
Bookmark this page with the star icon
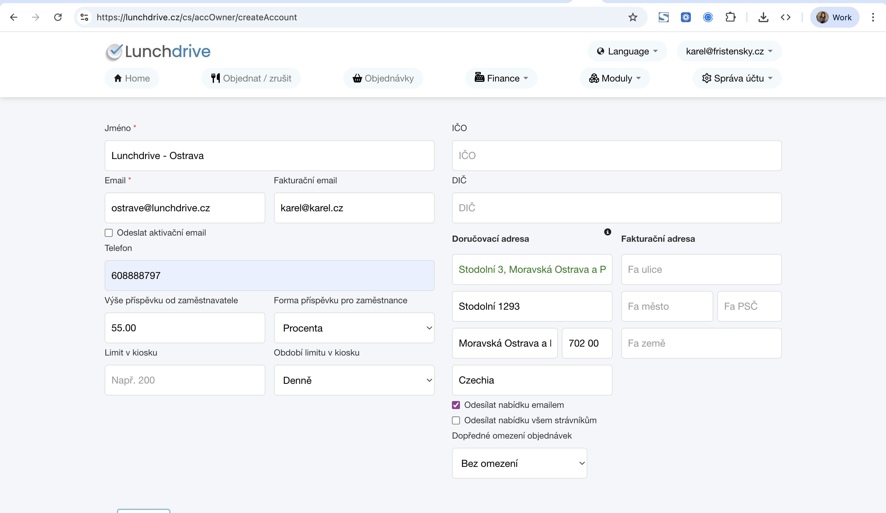pyautogui.click(x=633, y=17)
